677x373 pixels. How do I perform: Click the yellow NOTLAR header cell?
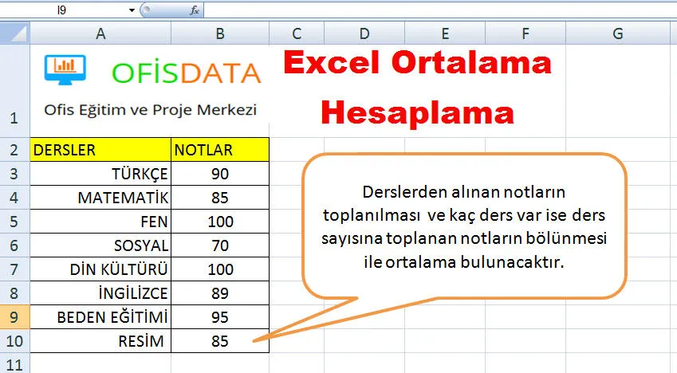point(219,149)
